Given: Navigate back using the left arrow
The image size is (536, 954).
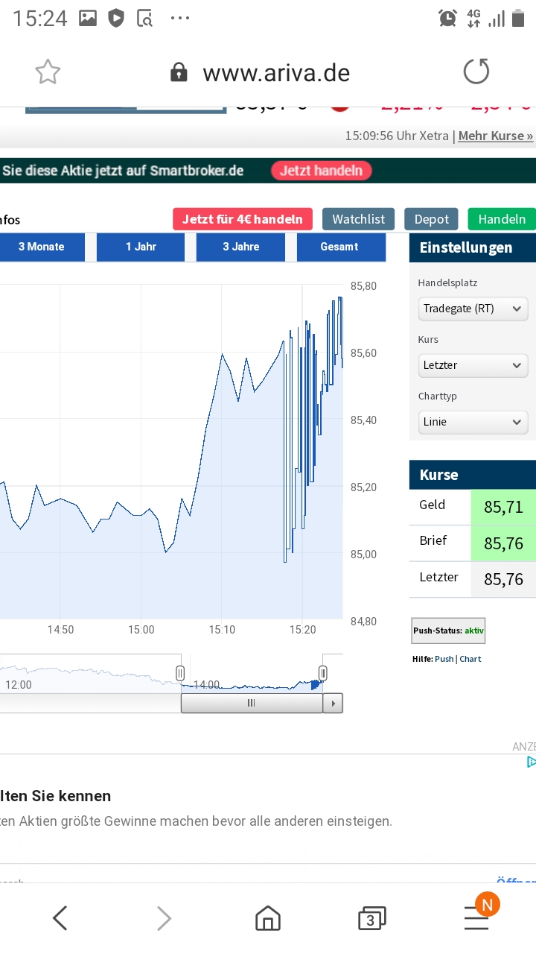Looking at the screenshot, I should point(59,917).
